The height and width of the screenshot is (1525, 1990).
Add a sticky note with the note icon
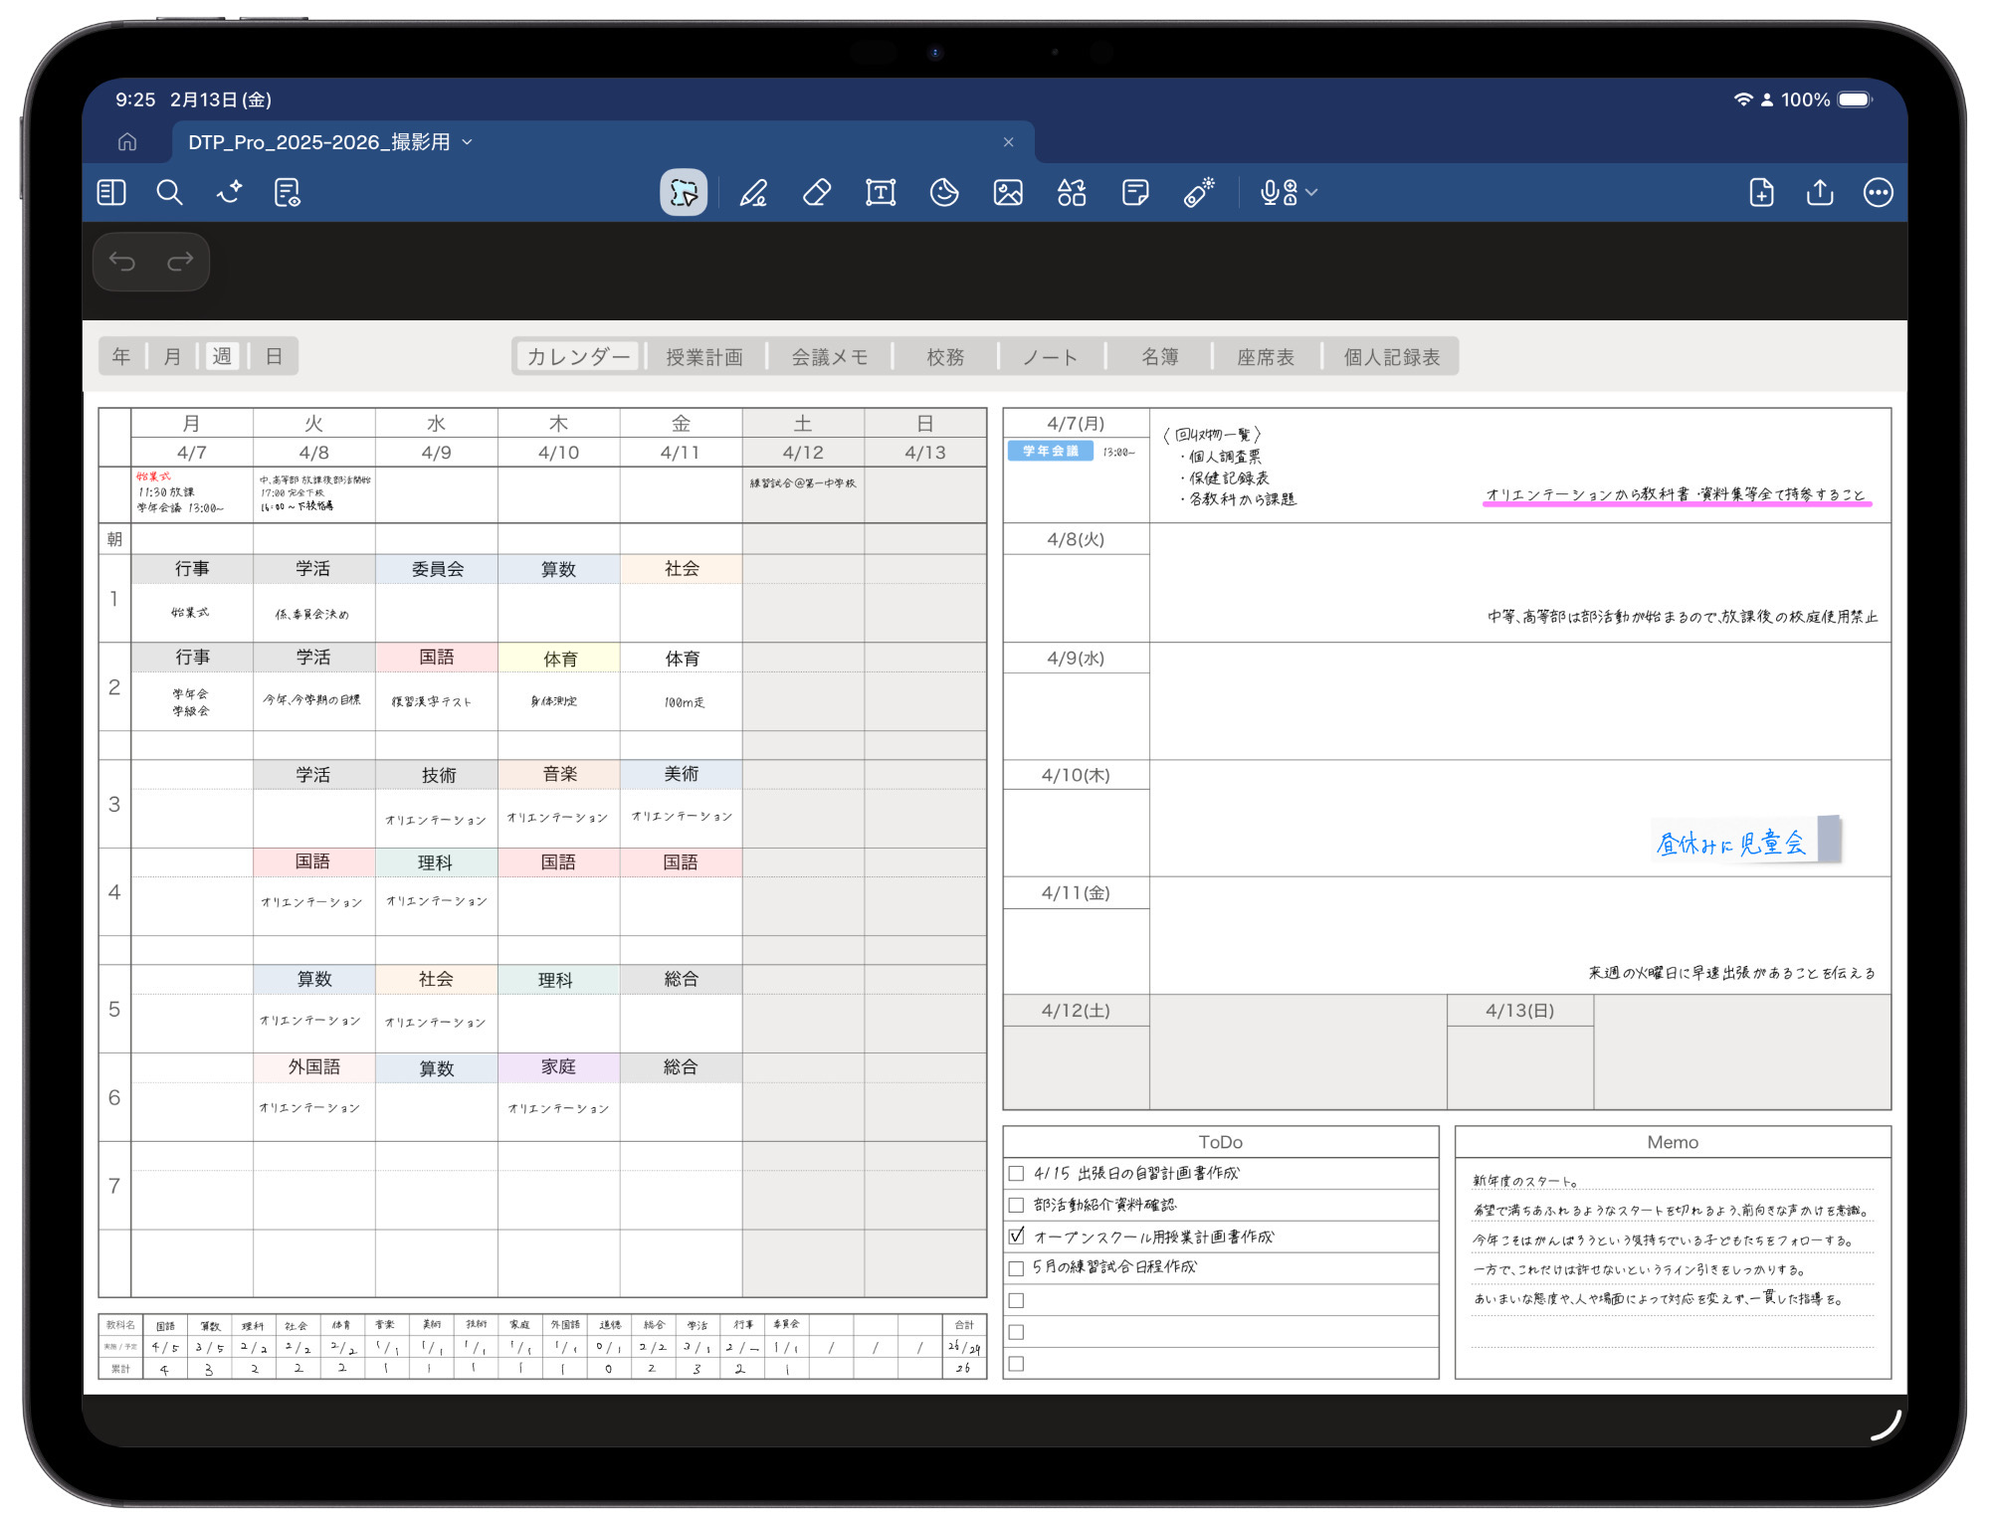pos(1135,192)
